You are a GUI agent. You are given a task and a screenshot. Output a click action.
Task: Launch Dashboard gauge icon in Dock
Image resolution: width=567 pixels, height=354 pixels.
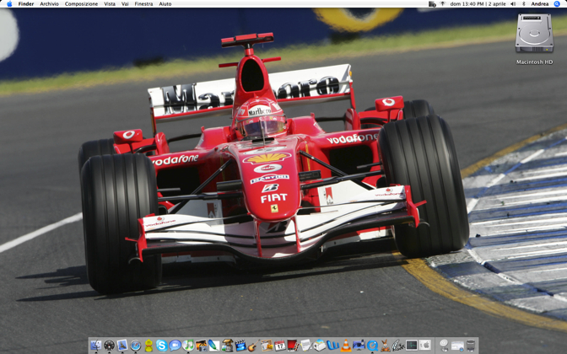(x=109, y=346)
